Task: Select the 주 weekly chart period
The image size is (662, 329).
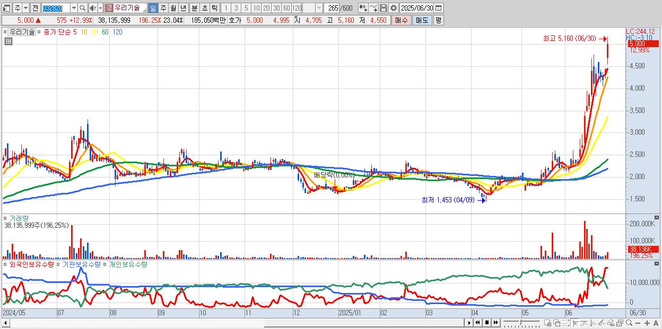Action: pyautogui.click(x=163, y=8)
